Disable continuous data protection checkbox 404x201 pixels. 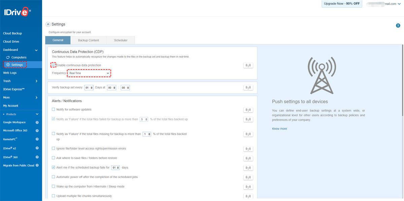[x=54, y=65]
